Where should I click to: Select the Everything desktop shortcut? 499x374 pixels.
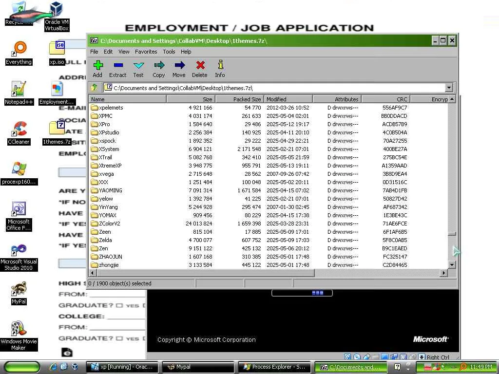19,54
